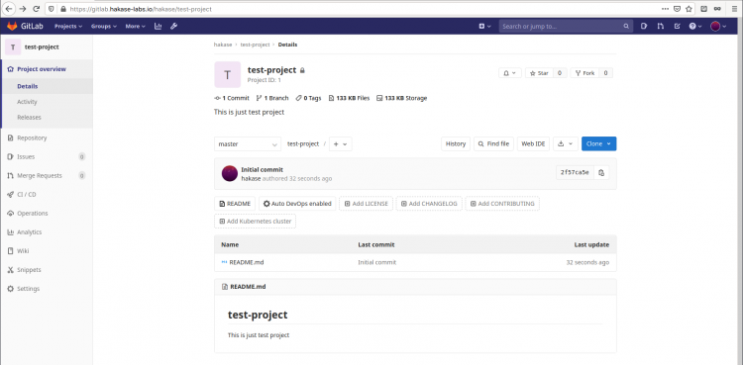Click Add CHANGELOG button
743x365 pixels.
(x=429, y=204)
